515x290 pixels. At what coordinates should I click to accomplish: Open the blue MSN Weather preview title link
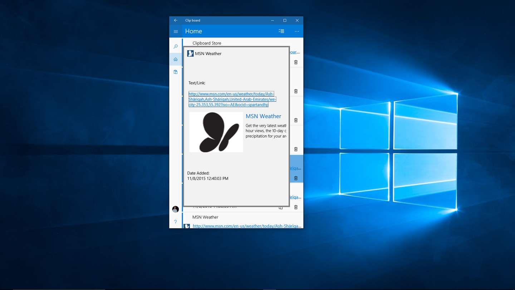click(x=263, y=116)
